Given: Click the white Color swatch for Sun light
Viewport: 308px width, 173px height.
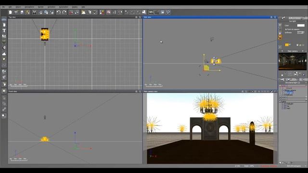Looking at the screenshot, I should (301, 25).
